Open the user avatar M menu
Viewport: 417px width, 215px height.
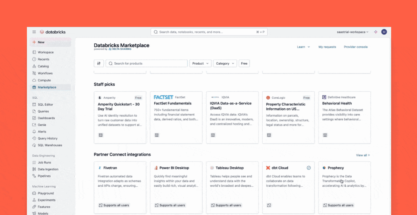(x=384, y=32)
